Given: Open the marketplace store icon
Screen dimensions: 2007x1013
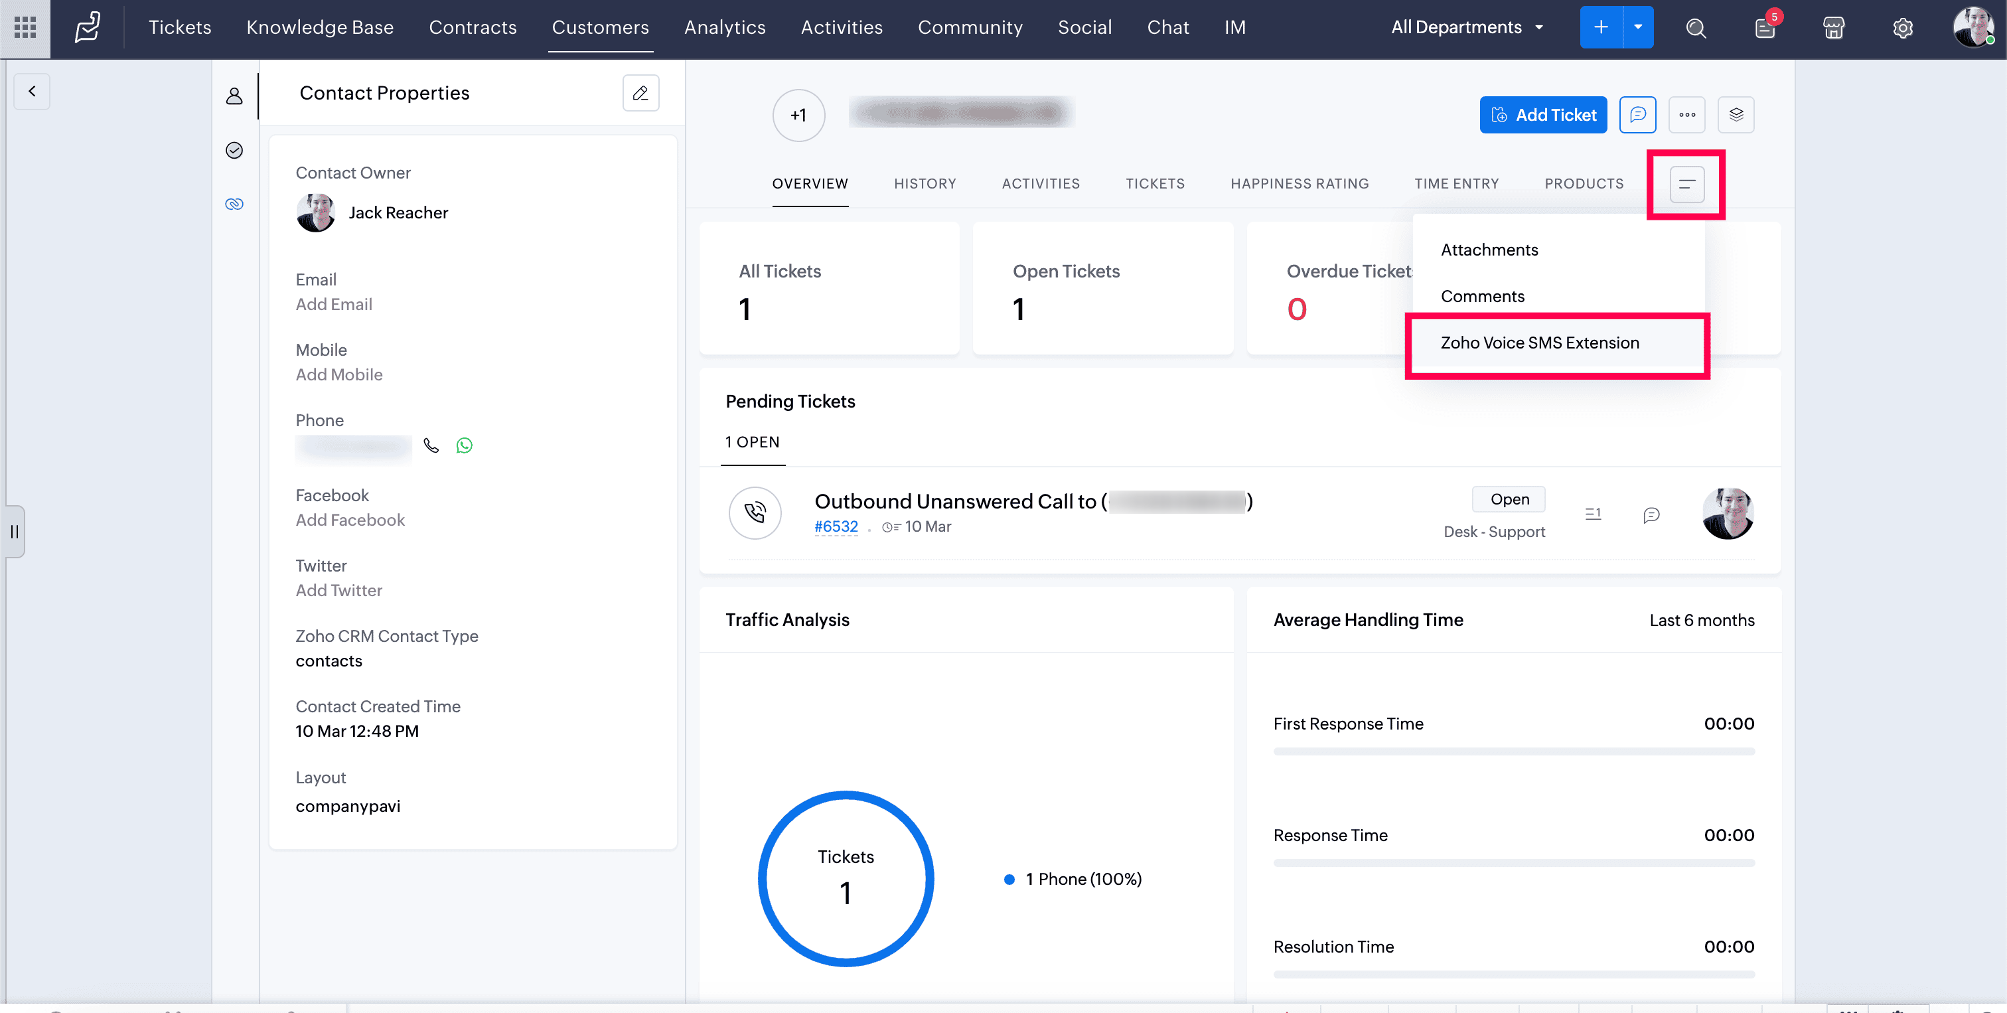Looking at the screenshot, I should (1833, 28).
